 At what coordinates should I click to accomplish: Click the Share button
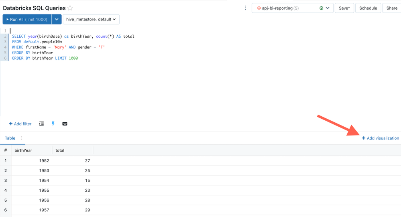pos(392,8)
